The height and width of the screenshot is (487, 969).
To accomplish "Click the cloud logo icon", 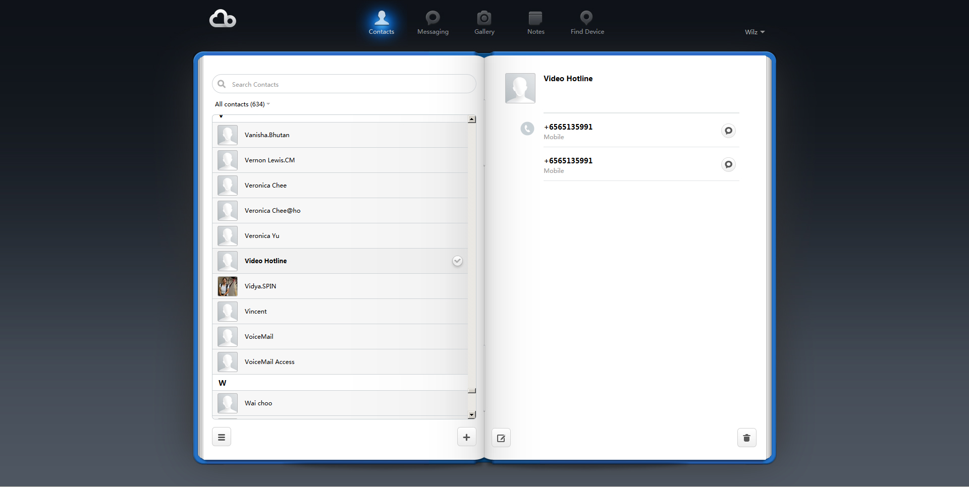I will (223, 19).
